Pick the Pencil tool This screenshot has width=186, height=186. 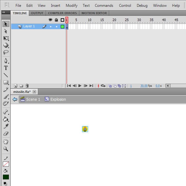tap(6, 90)
